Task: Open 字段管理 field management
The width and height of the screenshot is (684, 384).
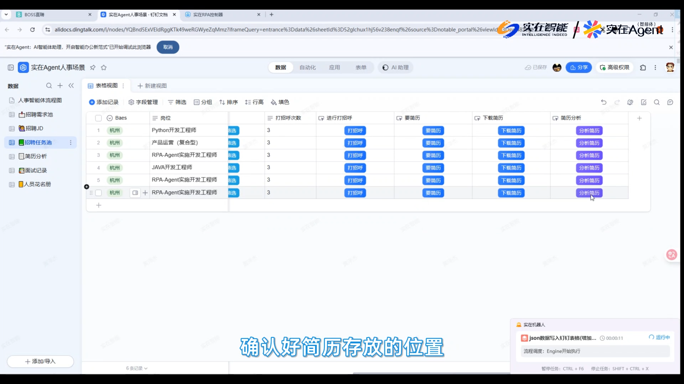Action: pos(143,102)
